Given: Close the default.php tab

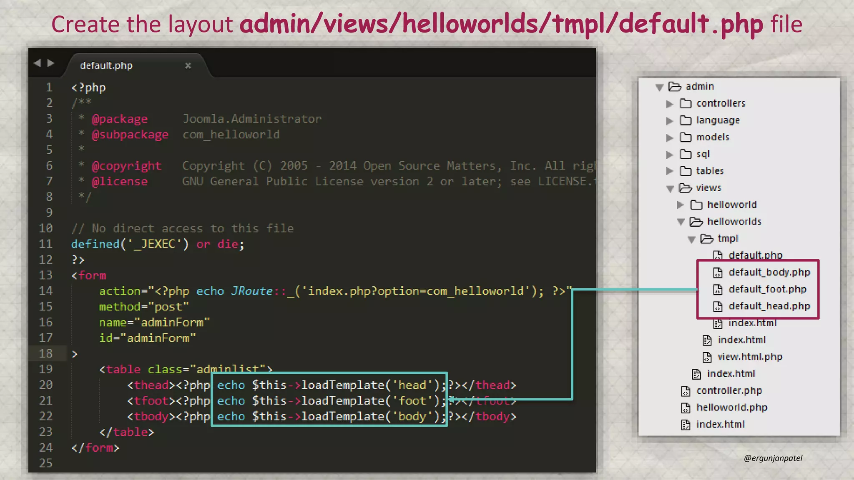Looking at the screenshot, I should pyautogui.click(x=188, y=65).
